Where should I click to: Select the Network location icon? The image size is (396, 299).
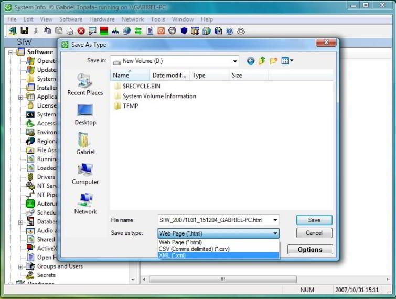(85, 200)
